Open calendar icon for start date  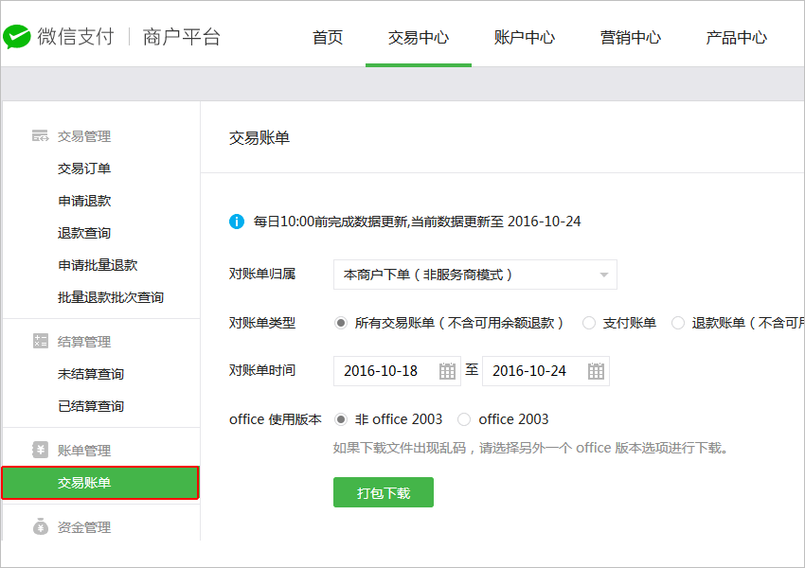447,371
